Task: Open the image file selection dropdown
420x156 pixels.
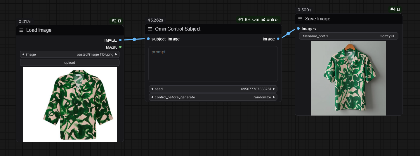Action: click(70, 54)
